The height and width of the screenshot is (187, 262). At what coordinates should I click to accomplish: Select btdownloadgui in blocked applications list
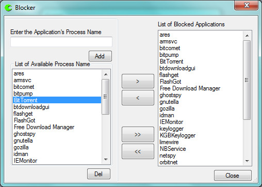pyautogui.click(x=201, y=68)
